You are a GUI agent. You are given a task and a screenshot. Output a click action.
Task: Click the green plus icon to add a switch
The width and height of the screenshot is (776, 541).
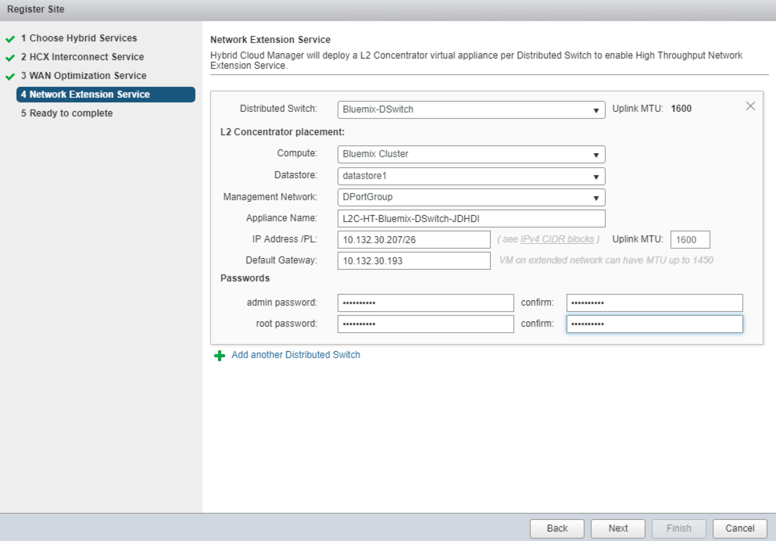pyautogui.click(x=220, y=355)
